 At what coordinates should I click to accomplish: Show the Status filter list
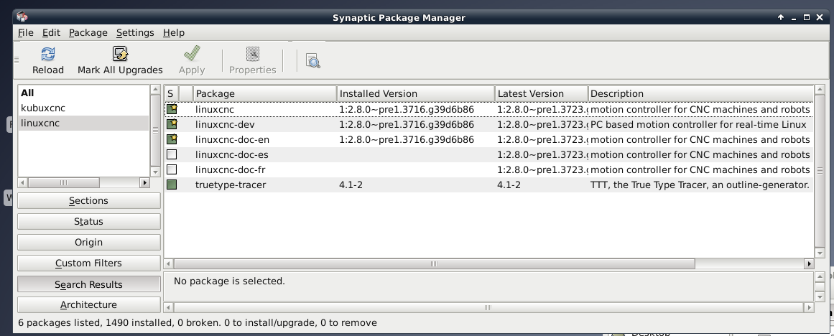[89, 221]
